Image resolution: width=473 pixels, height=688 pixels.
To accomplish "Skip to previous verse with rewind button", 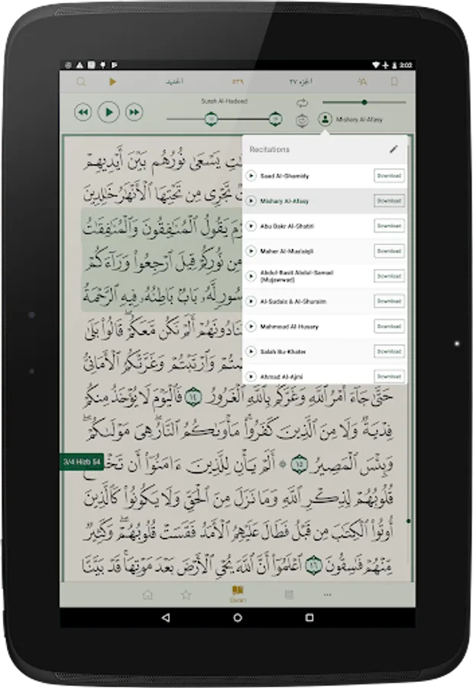I will [83, 112].
